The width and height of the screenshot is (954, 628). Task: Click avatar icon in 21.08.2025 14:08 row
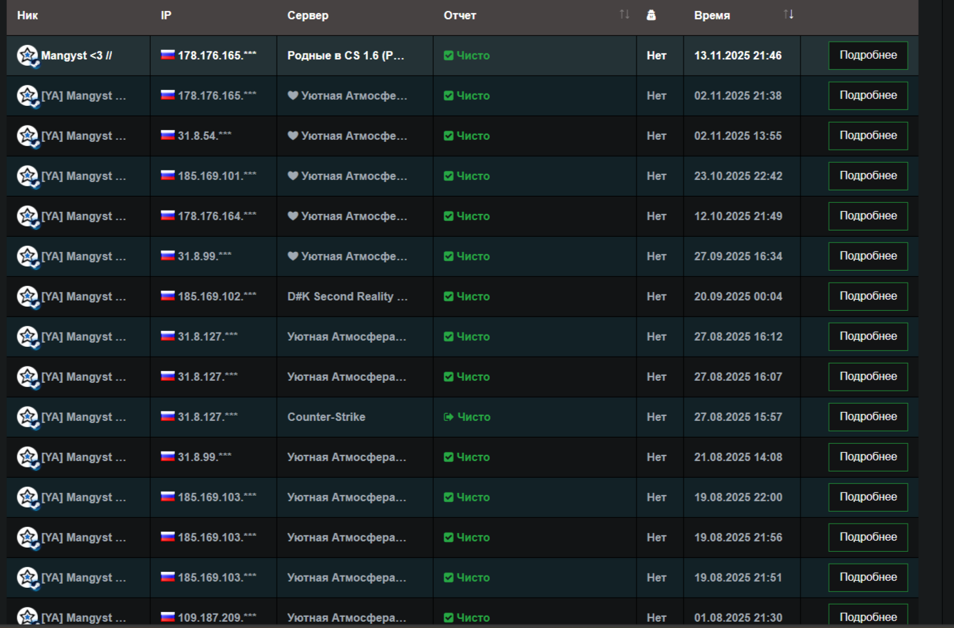tap(28, 458)
